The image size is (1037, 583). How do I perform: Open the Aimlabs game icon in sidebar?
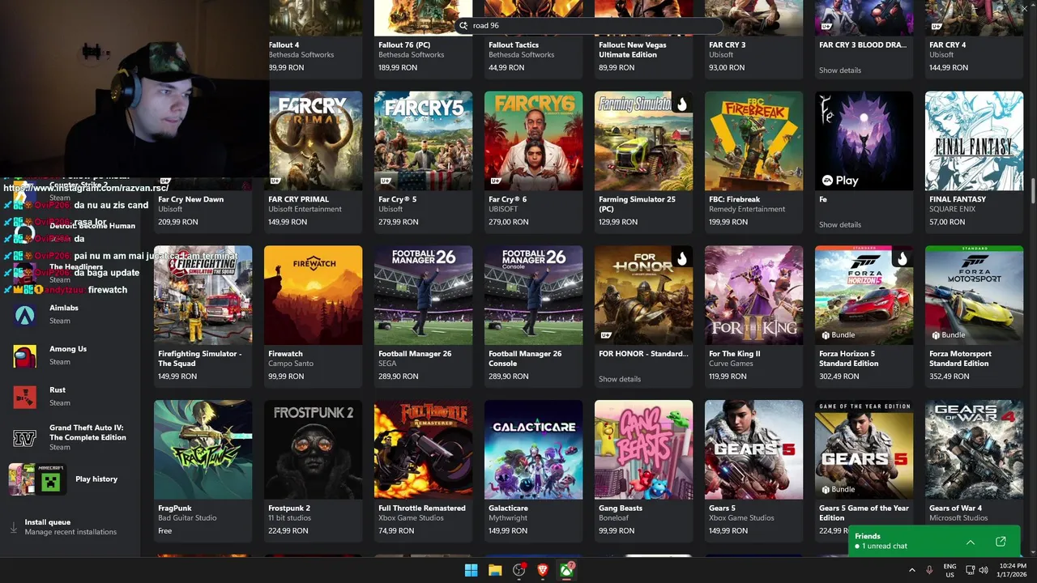pos(24,315)
